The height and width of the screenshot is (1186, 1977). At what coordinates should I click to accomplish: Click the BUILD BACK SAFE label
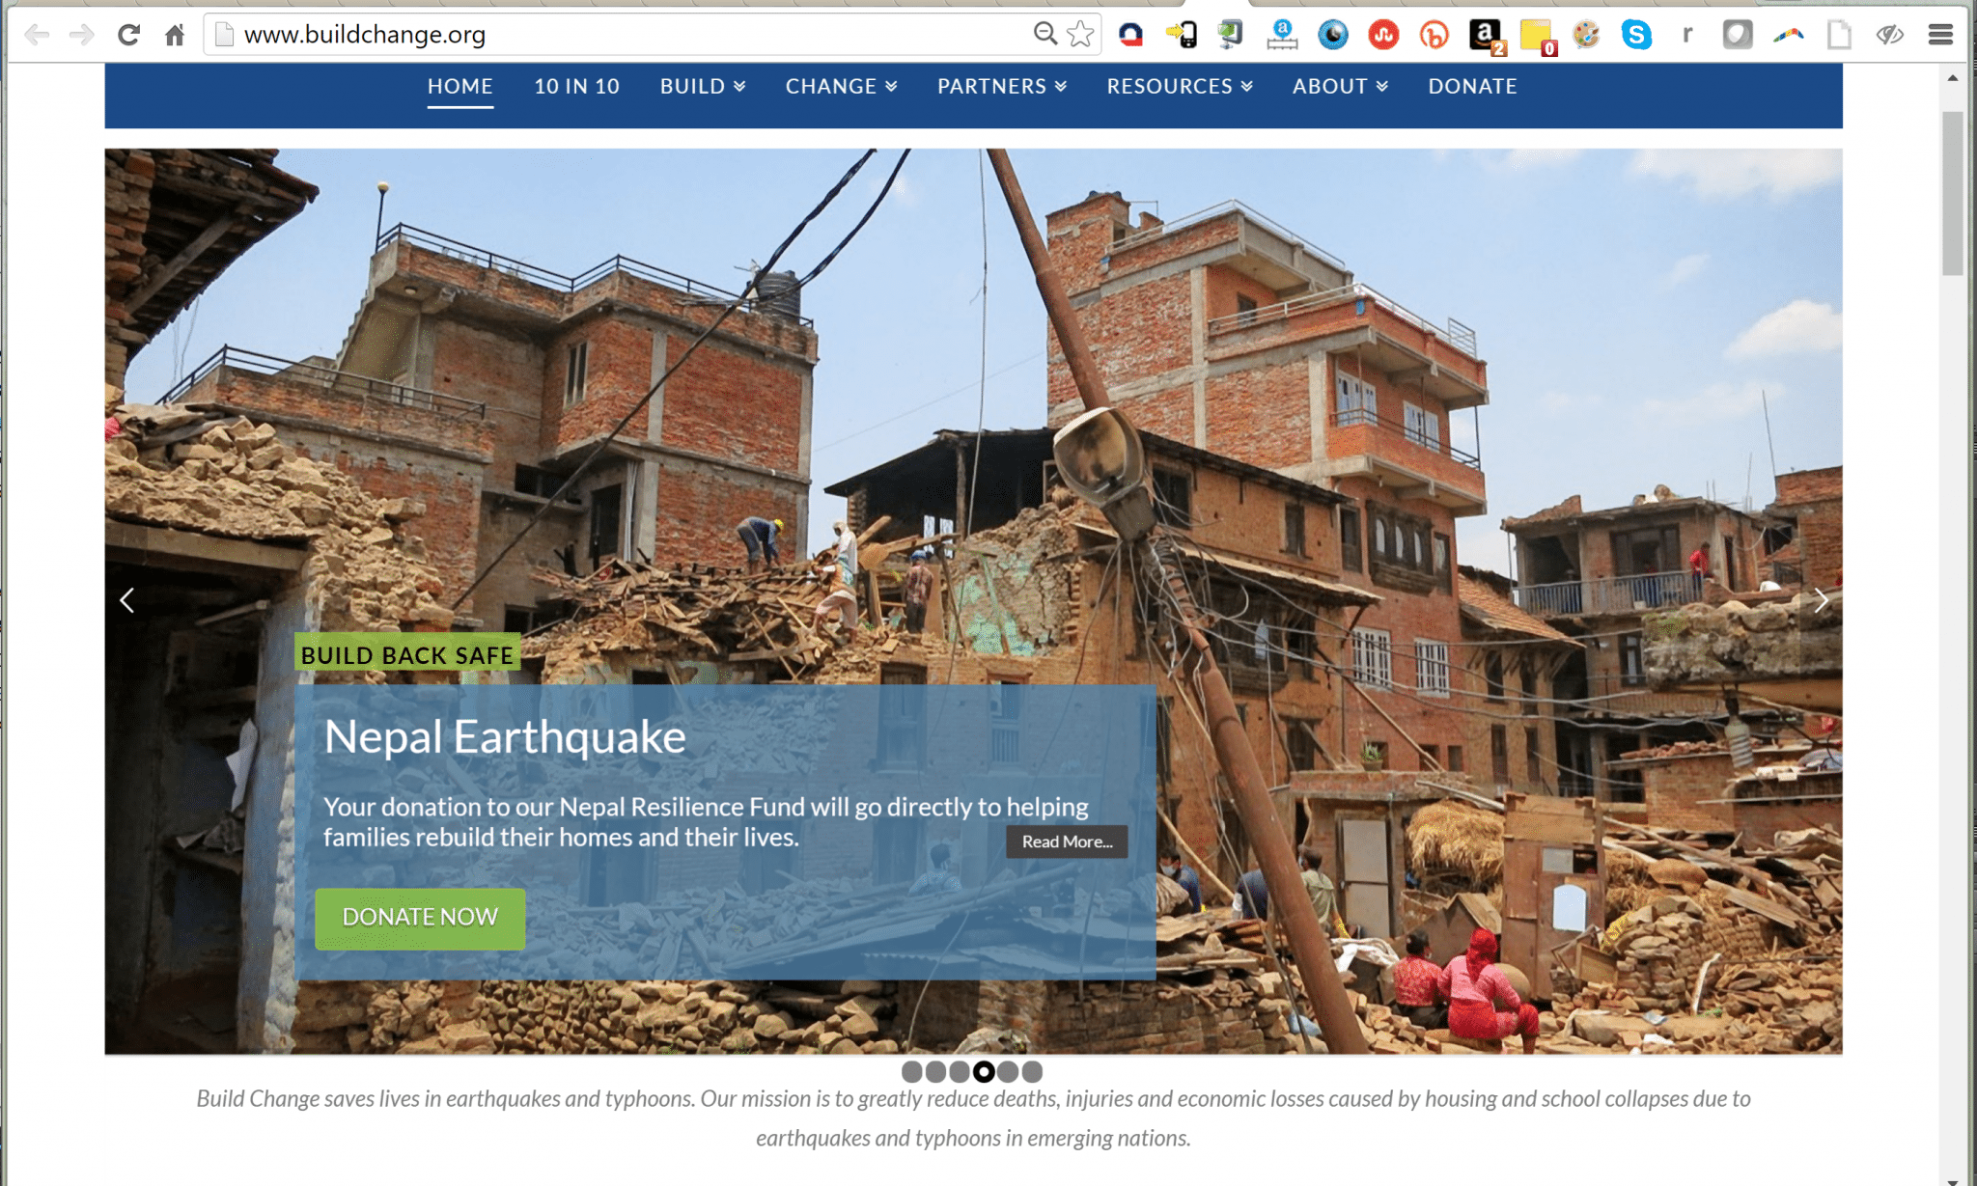407,654
